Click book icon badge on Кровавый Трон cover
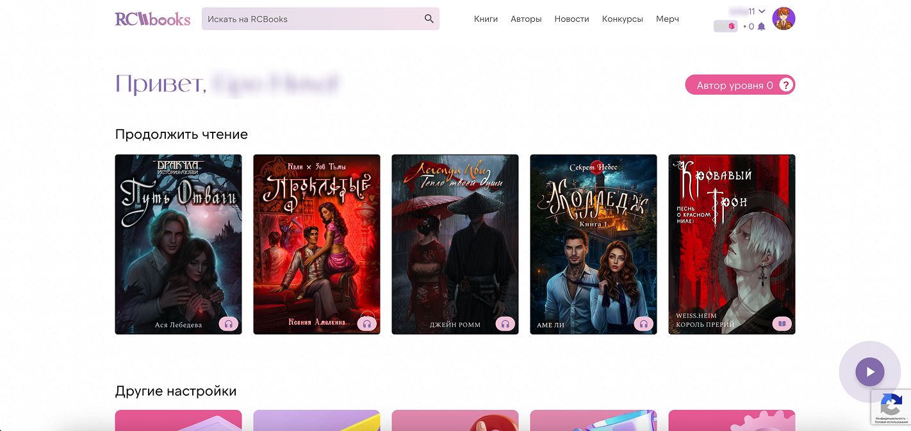The width and height of the screenshot is (911, 431). click(x=782, y=324)
